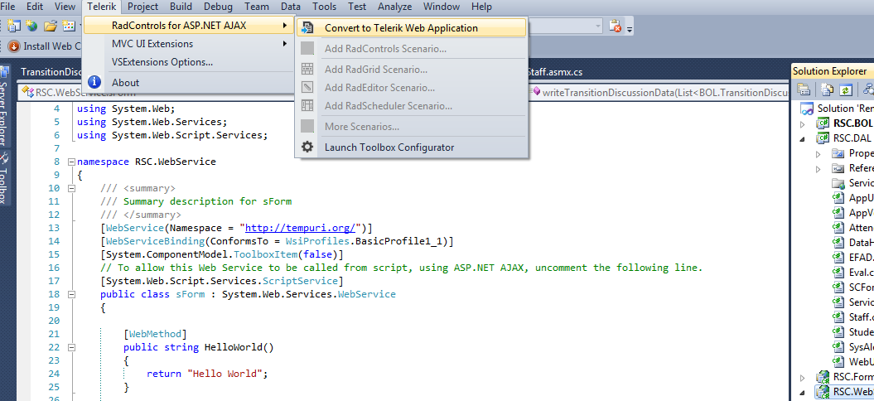This screenshot has height=401, width=874.
Task: Click the Show All Files icon in Solution Explorer
Action: (828, 89)
